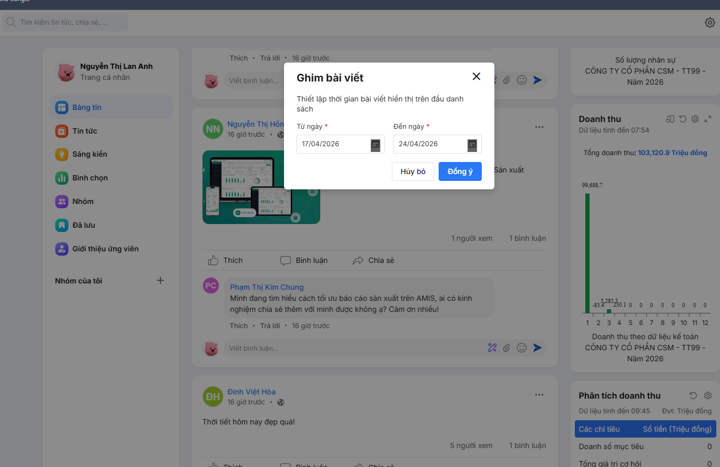Screen dimensions: 720x467
Task: Open Đã lưu via its bookmark icon
Action: (62, 225)
